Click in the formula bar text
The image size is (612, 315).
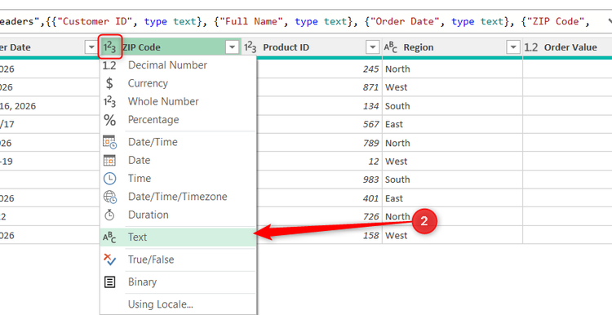pos(295,21)
